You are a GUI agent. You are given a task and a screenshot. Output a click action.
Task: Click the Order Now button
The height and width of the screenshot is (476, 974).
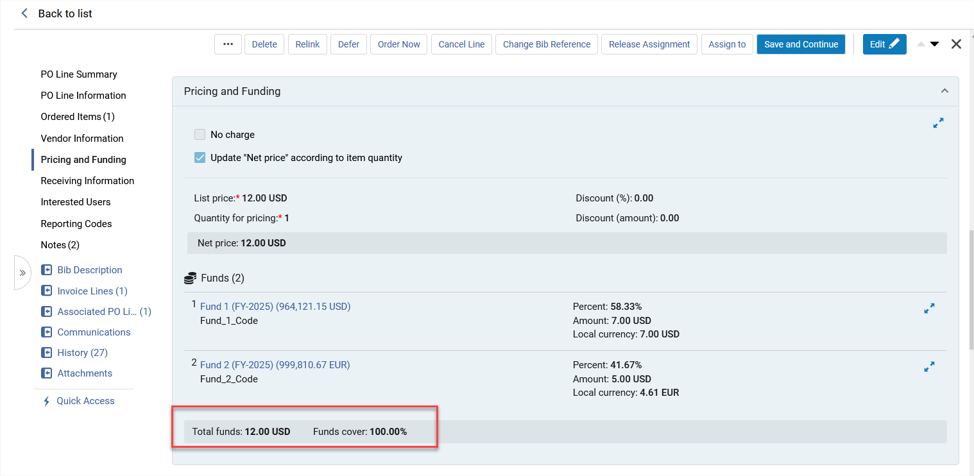[x=399, y=44]
